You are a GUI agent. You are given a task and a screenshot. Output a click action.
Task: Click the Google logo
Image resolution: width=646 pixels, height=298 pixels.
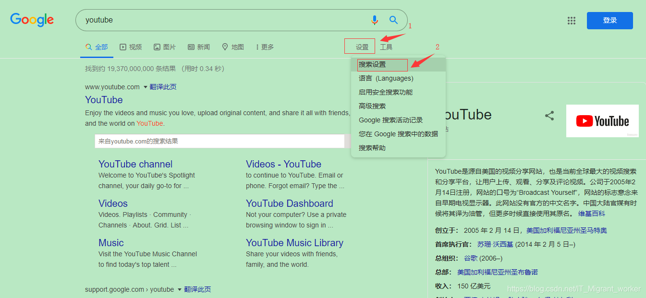click(x=32, y=20)
